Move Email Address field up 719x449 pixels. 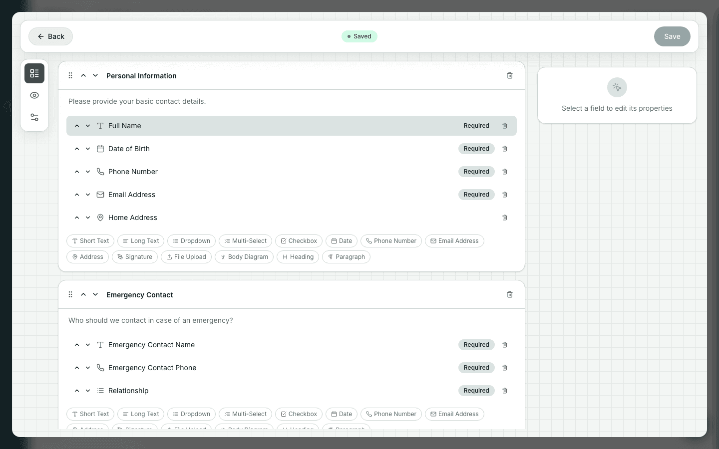(x=77, y=195)
